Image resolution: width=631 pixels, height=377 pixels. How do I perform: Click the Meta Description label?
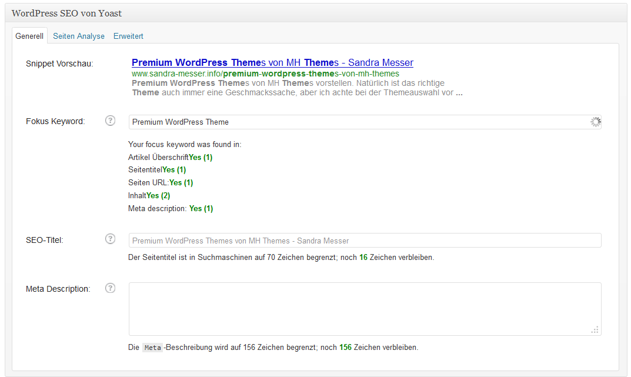tap(58, 289)
